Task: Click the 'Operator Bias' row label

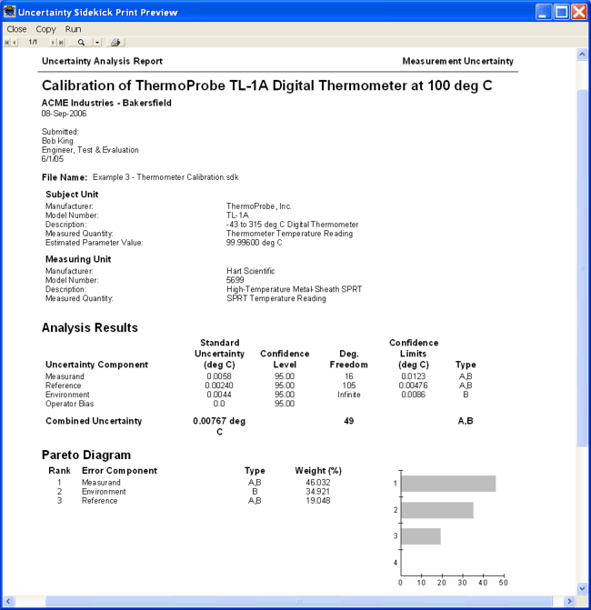Action: 70,404
